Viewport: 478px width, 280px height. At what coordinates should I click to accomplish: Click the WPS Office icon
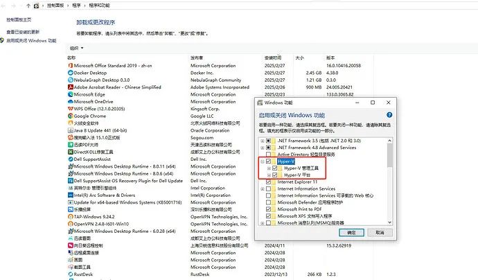71,109
